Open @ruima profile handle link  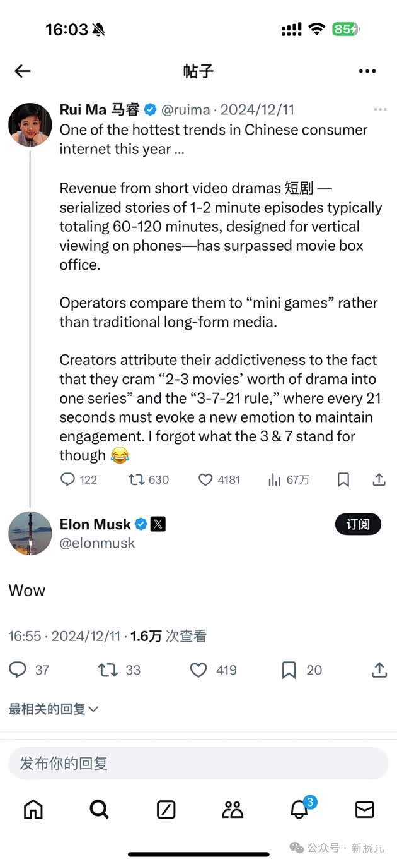[186, 110]
